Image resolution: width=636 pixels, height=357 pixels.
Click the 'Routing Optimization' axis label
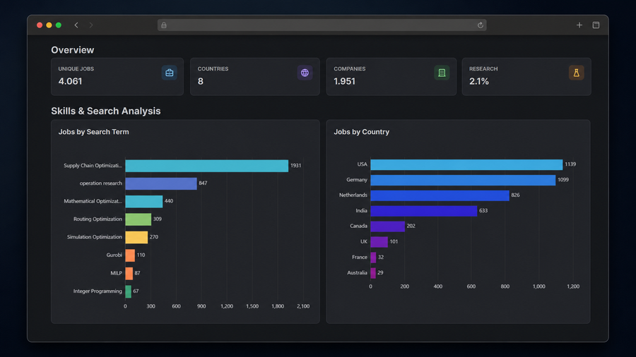coord(98,219)
